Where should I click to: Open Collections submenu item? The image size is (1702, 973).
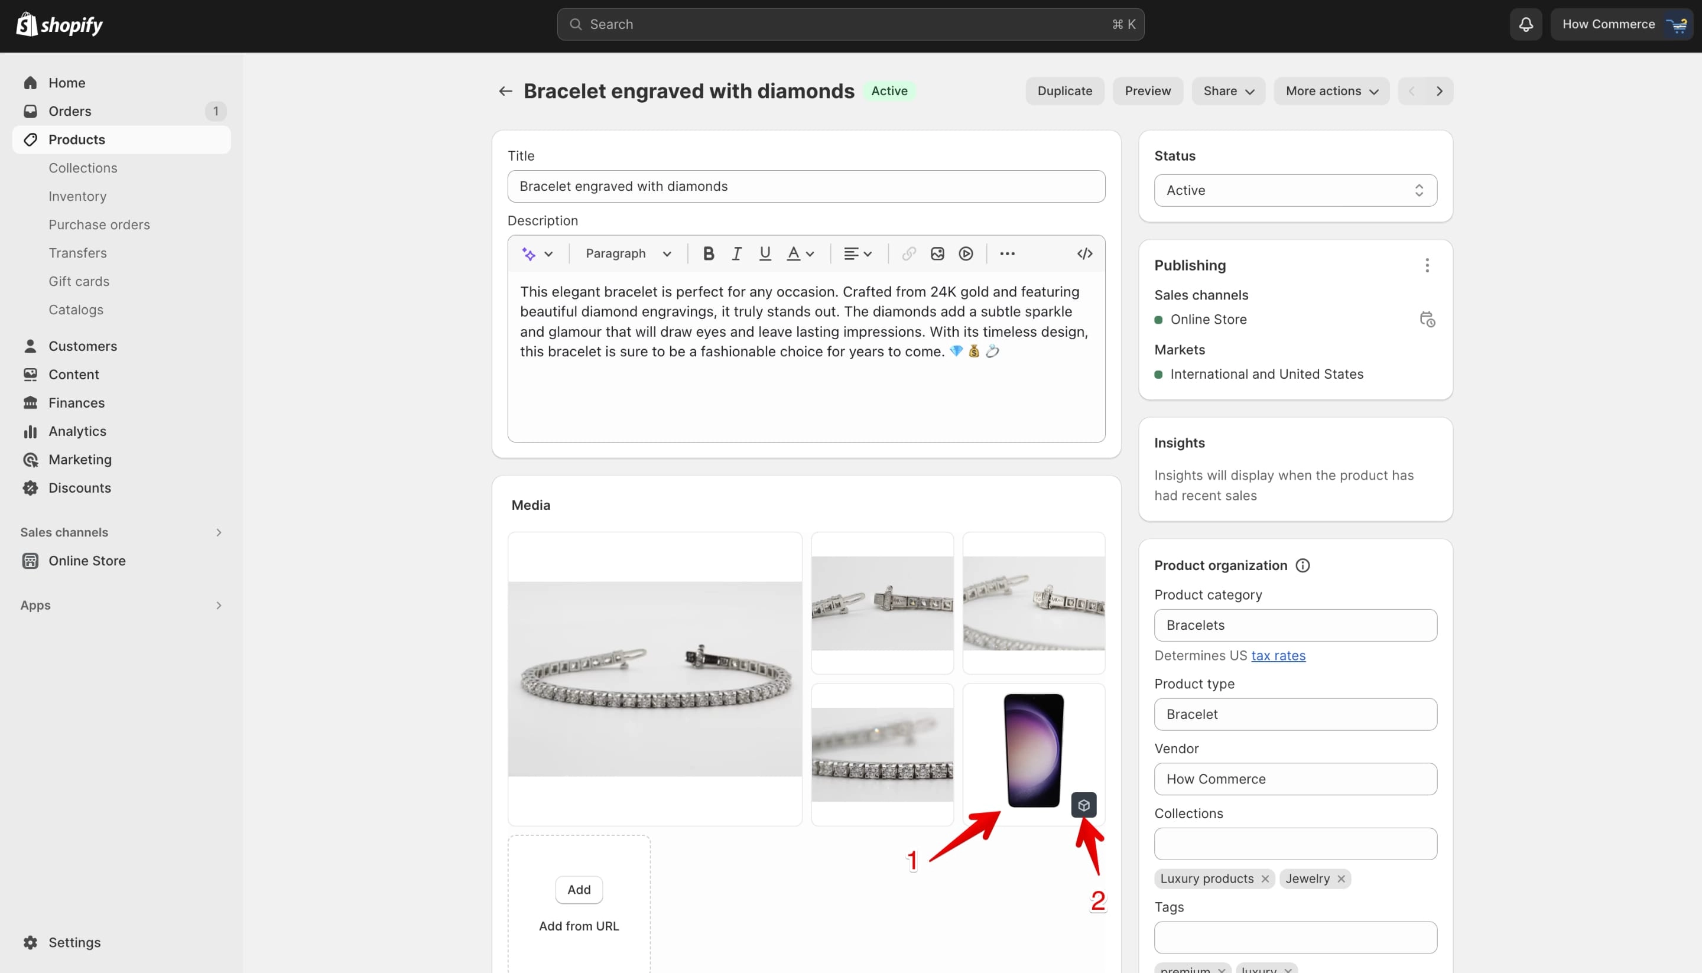tap(83, 168)
